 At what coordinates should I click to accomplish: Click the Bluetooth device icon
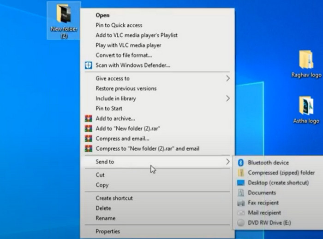click(240, 163)
